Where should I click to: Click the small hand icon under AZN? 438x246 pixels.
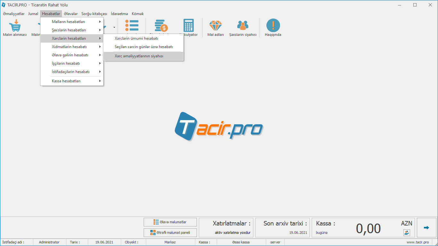coord(407,233)
